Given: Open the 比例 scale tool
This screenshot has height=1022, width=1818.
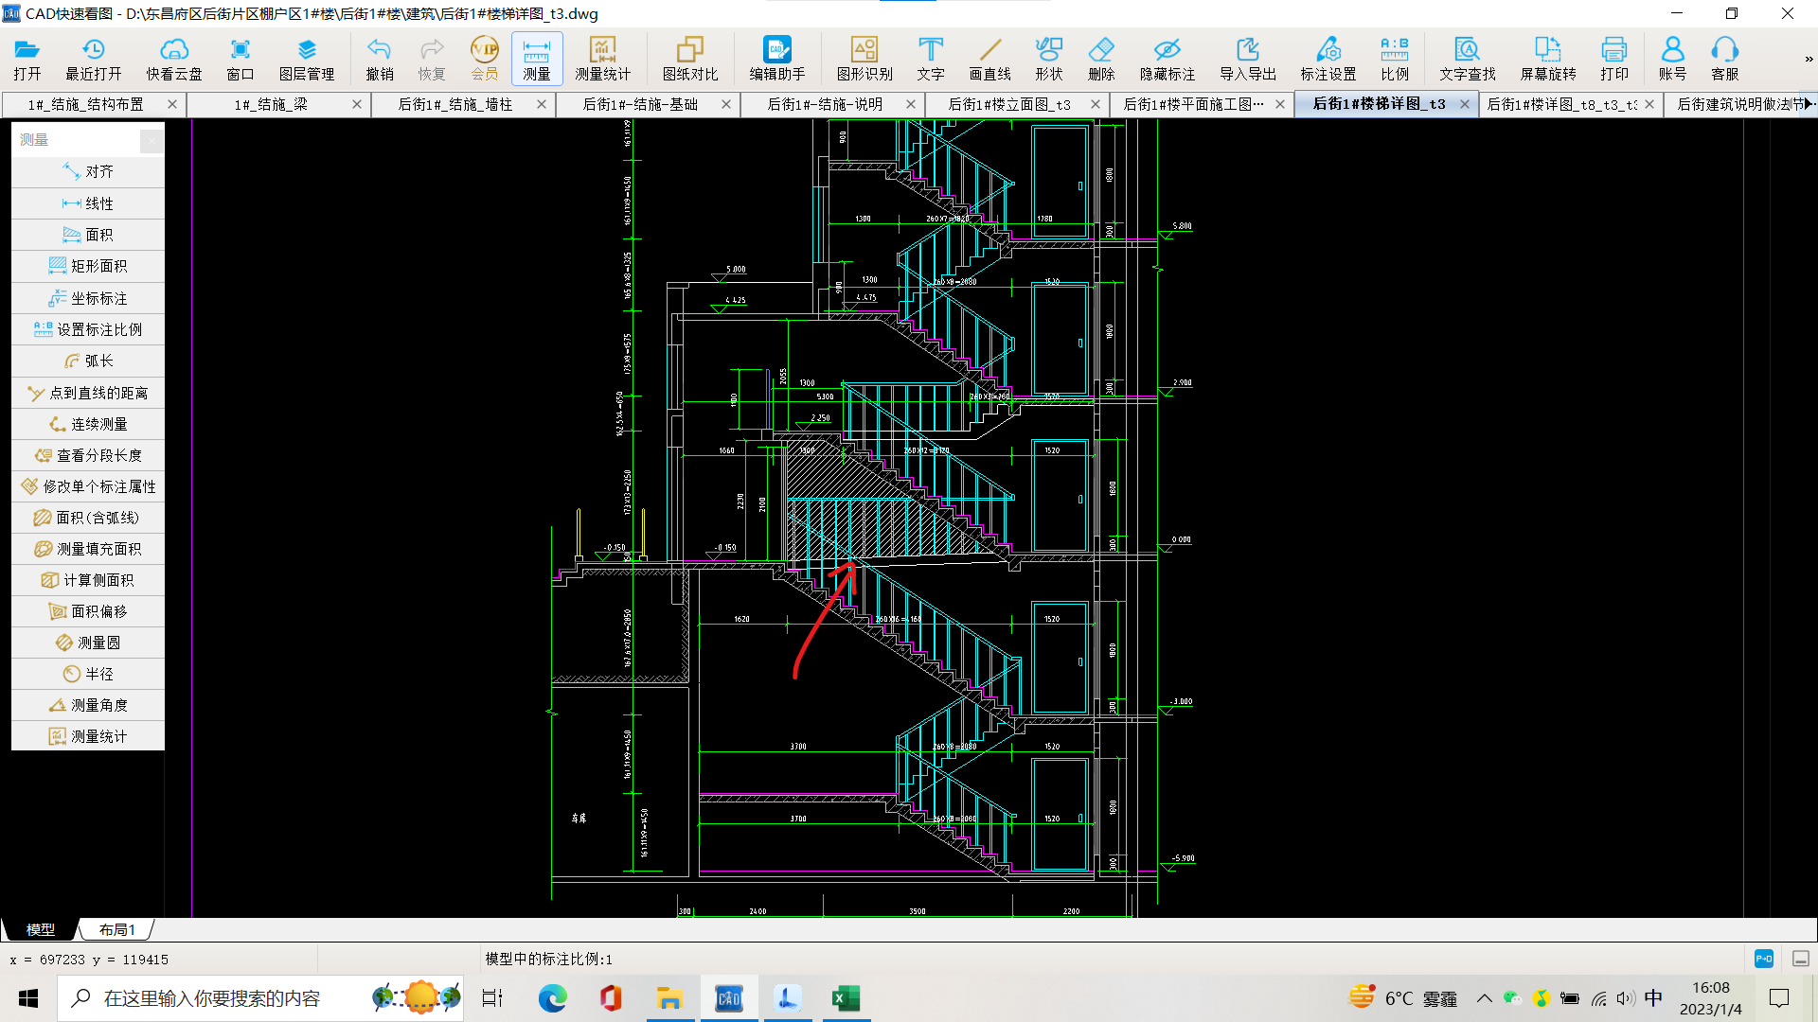Looking at the screenshot, I should [1395, 59].
